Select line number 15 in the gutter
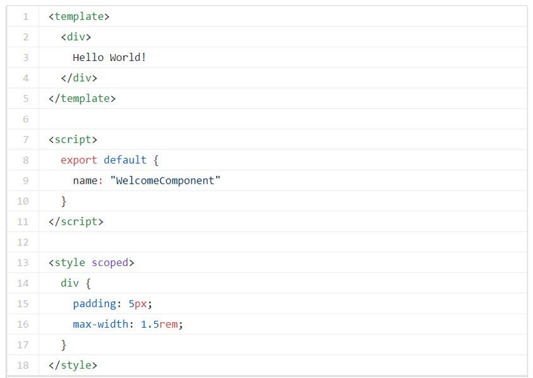Viewport: 533px width, 378px height. tap(23, 303)
